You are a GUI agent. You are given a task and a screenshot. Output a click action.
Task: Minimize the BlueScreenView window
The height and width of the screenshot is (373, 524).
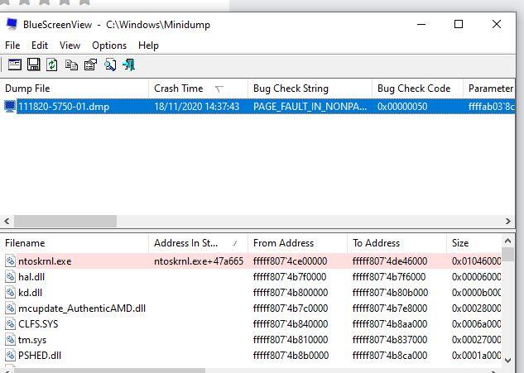tap(421, 24)
